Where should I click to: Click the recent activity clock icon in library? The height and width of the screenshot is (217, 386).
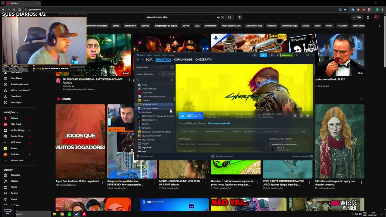click(x=169, y=74)
